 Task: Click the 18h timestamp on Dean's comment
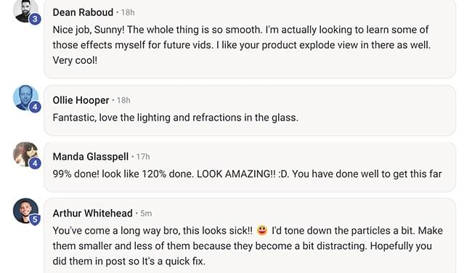[128, 12]
